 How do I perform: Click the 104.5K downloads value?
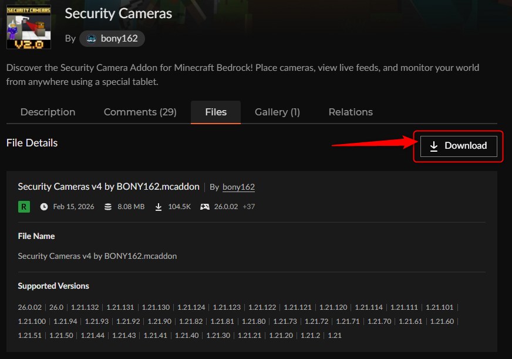(179, 207)
